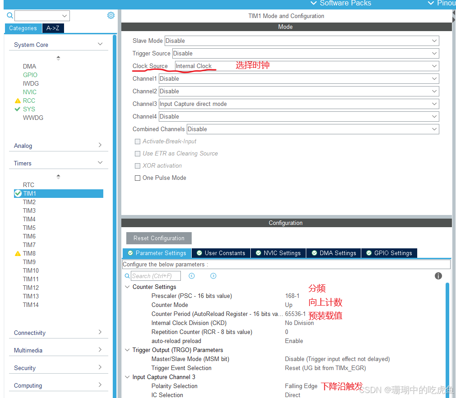Click sort arrows under System Core
456x398 pixels.
pyautogui.click(x=59, y=58)
